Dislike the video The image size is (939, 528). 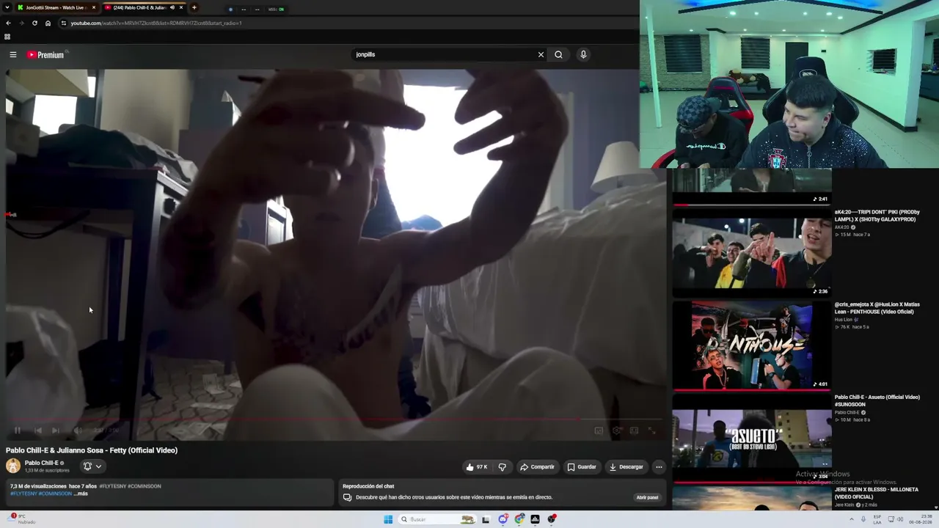(502, 467)
